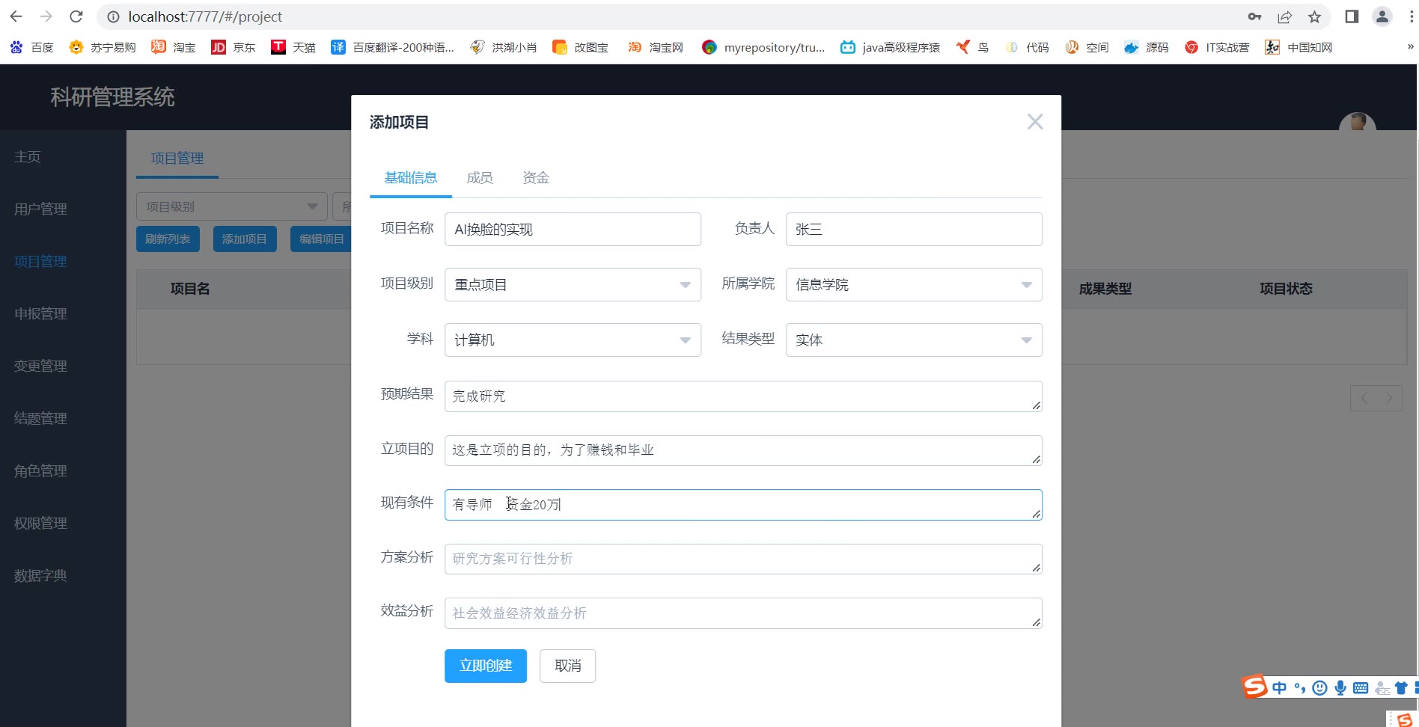Open the 百度 bookmark icon
The height and width of the screenshot is (727, 1419).
16,47
